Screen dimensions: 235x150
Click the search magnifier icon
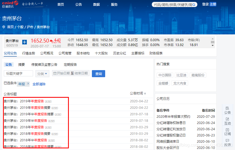[x=194, y=5]
